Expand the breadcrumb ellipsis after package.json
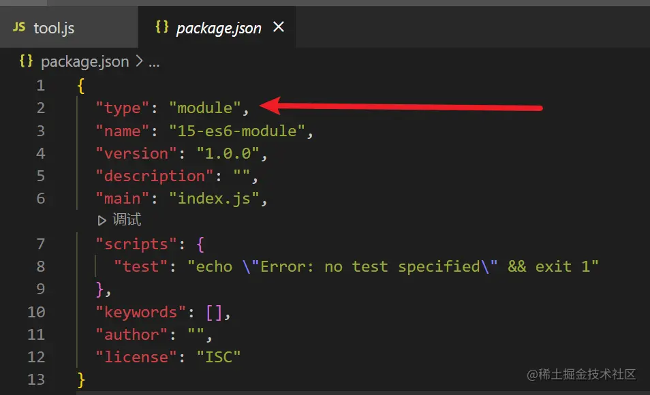The width and height of the screenshot is (650, 395). click(x=154, y=62)
